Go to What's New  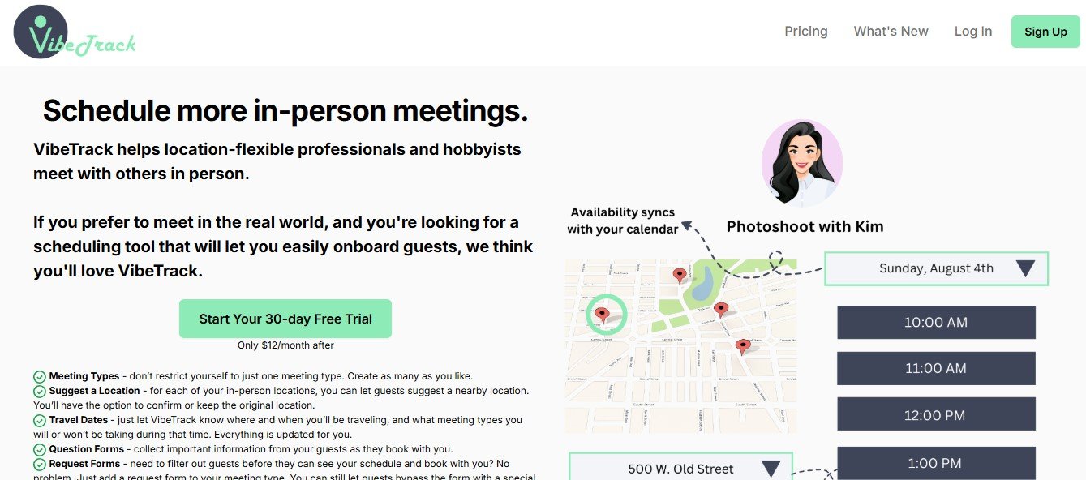point(891,32)
